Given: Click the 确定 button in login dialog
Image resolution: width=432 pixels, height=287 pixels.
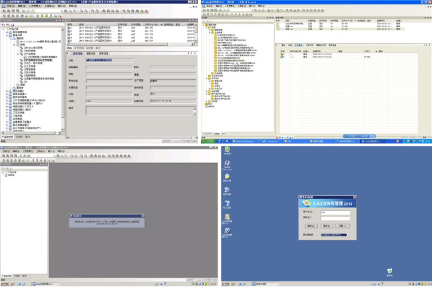Looking at the screenshot, I should coord(311,226).
